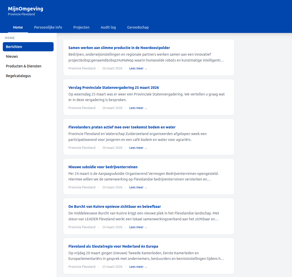Open the Regelcatalogus sidebar entry
Viewport: 292px width, 277px height.
18,76
